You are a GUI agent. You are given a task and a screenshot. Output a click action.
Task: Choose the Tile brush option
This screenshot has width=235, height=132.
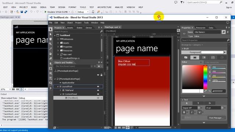(x=213, y=58)
